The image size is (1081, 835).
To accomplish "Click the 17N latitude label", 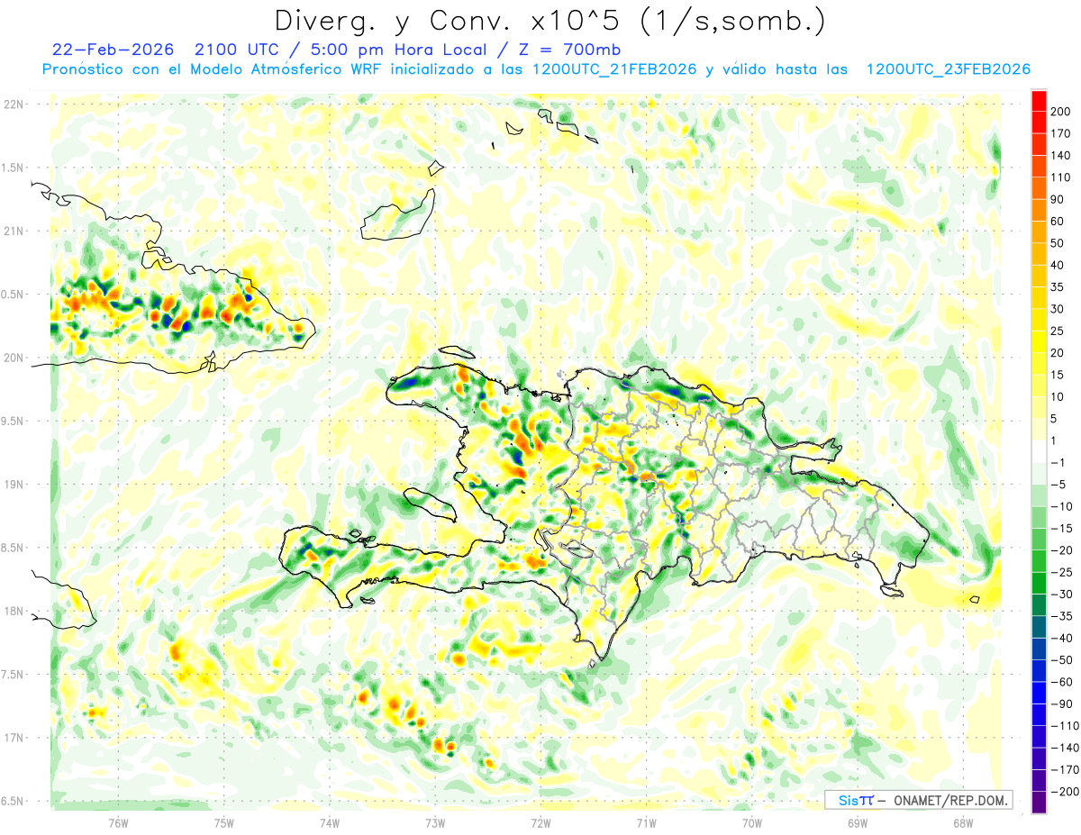I will (14, 738).
